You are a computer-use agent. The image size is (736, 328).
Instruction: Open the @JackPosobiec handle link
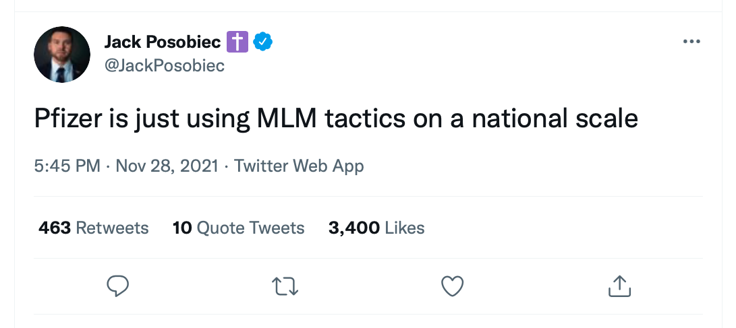(165, 65)
